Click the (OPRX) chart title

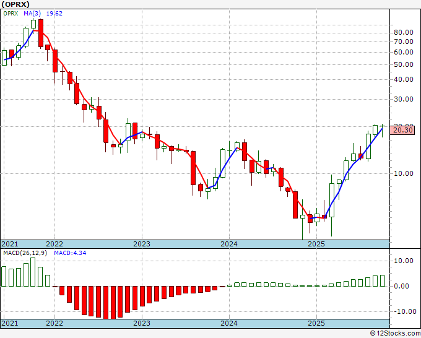[15, 4]
